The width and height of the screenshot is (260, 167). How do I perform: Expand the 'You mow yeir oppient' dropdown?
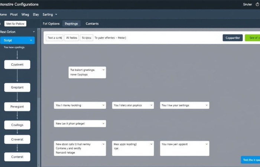pos(206,143)
